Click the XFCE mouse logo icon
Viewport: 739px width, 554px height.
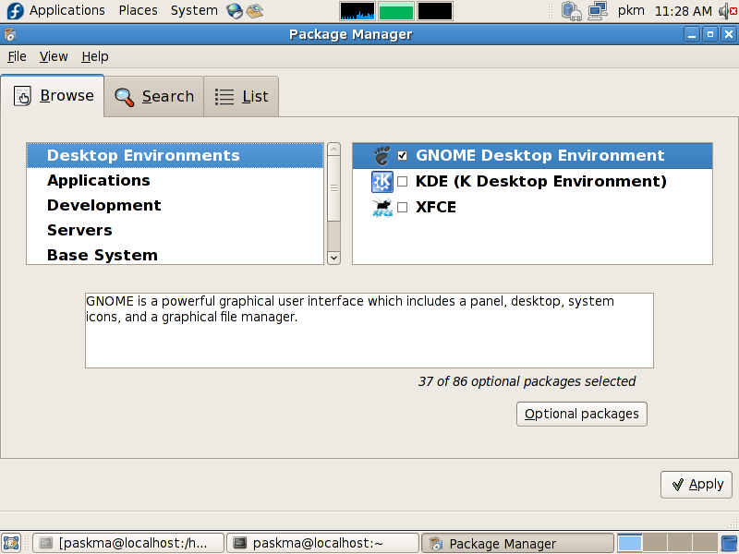click(x=382, y=207)
